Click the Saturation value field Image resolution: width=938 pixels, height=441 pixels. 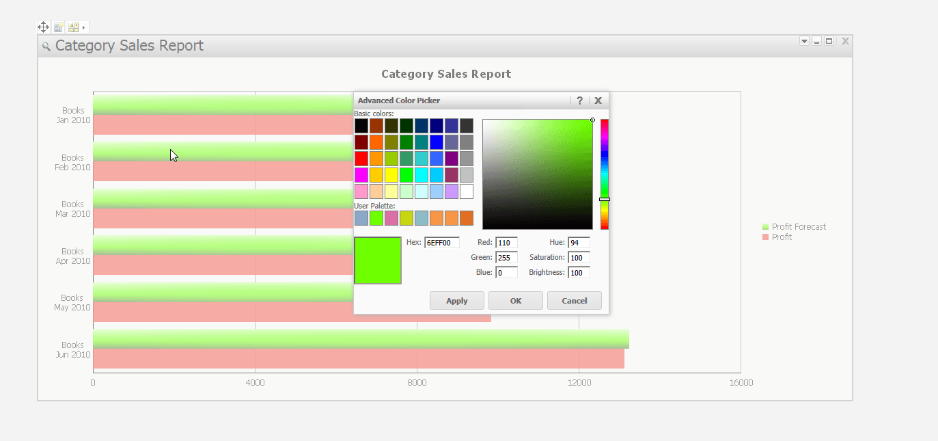pos(579,258)
